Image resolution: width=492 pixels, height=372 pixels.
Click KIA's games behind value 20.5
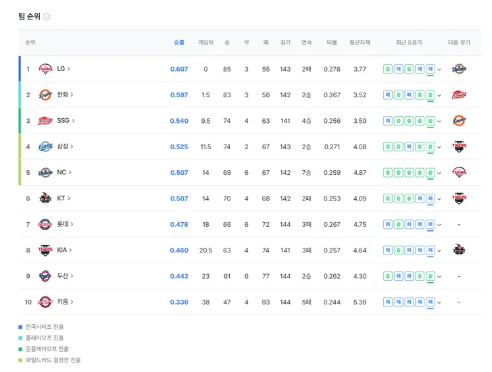[x=205, y=250]
